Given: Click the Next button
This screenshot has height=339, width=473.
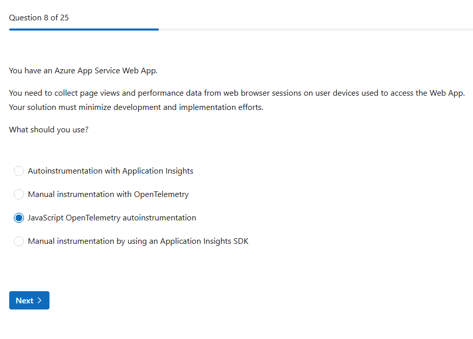Looking at the screenshot, I should tap(29, 300).
